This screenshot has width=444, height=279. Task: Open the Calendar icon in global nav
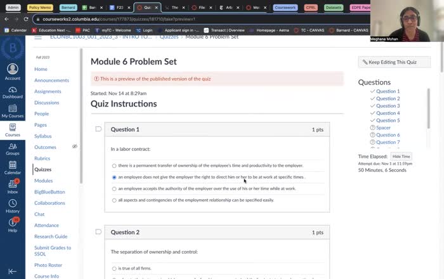tap(12, 166)
